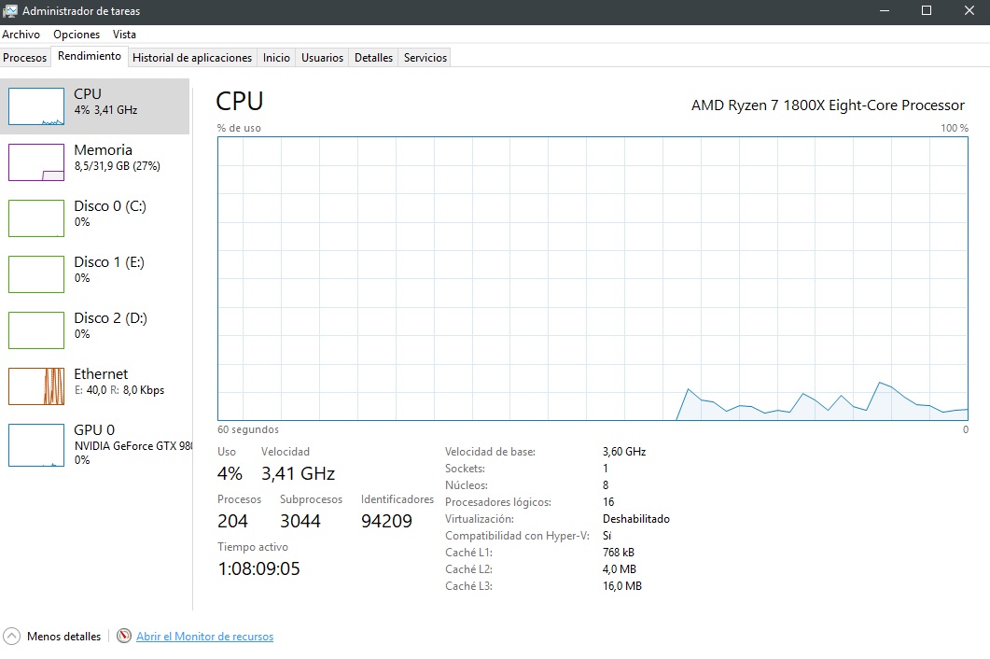
Task: Switch to the Procesos tab
Action: tap(25, 58)
